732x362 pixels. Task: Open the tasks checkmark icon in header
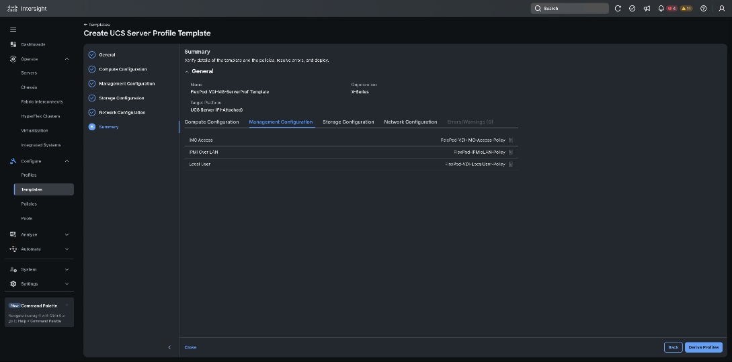point(632,9)
